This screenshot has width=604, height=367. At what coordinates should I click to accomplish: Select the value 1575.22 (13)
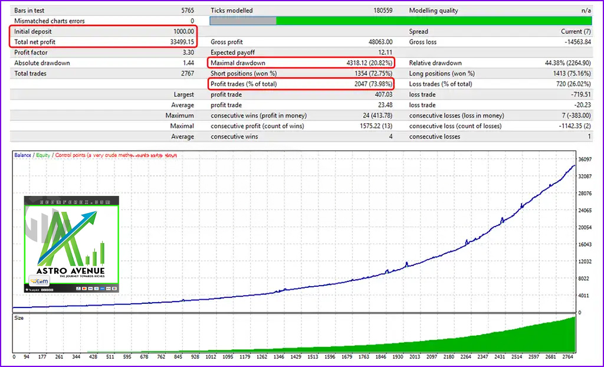click(x=376, y=126)
